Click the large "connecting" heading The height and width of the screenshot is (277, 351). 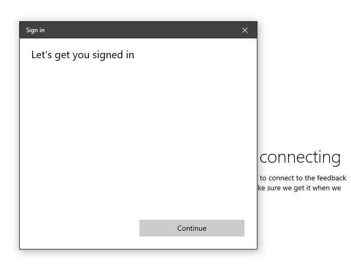(300, 157)
